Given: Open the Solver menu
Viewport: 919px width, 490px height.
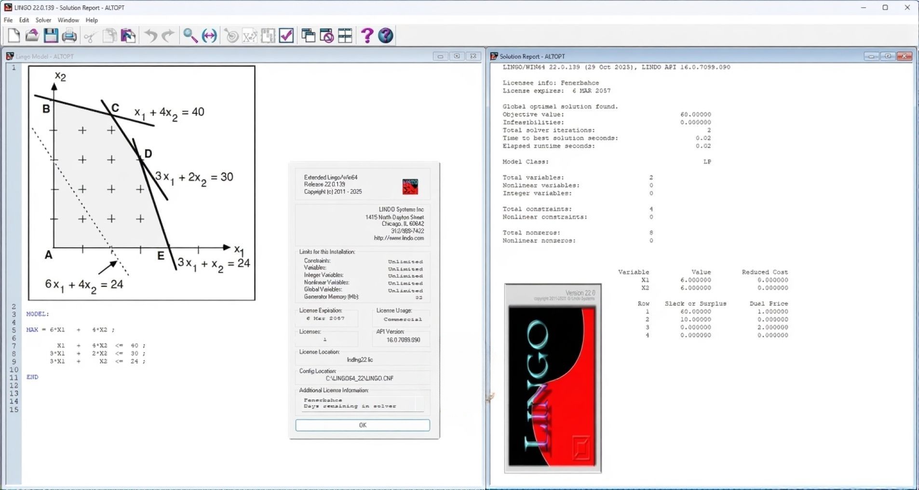Looking at the screenshot, I should coord(43,20).
